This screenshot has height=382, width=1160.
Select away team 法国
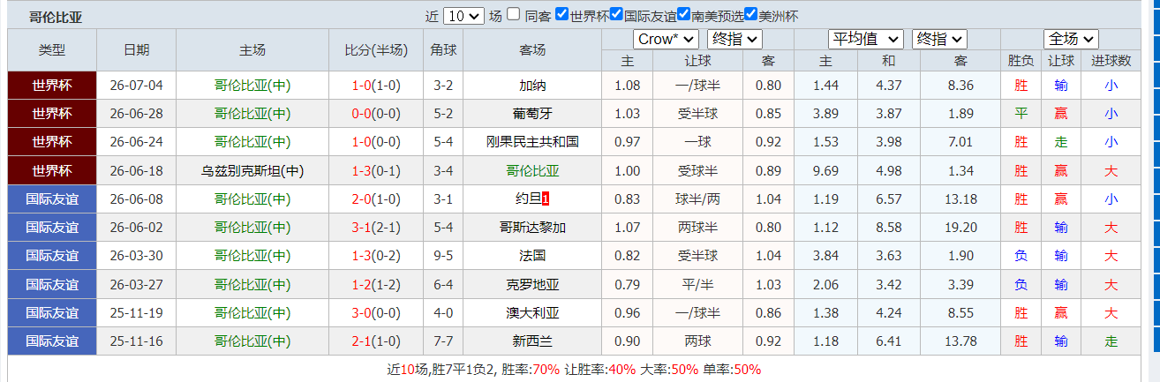click(532, 256)
